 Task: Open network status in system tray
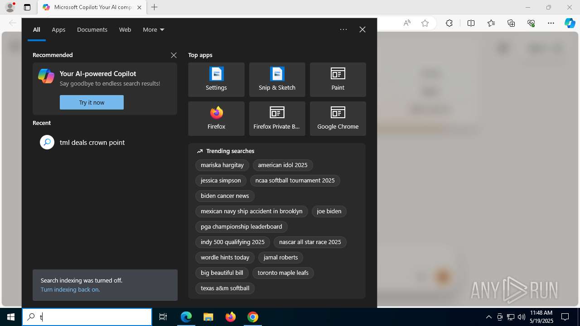510,317
